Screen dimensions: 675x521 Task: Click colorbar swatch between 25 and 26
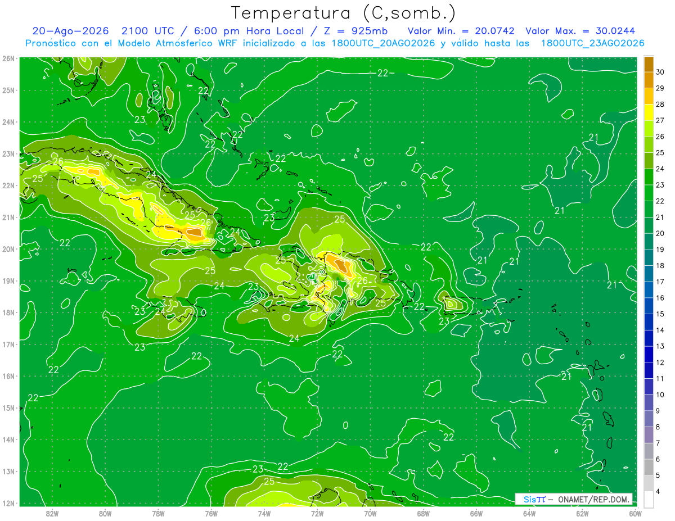[649, 144]
